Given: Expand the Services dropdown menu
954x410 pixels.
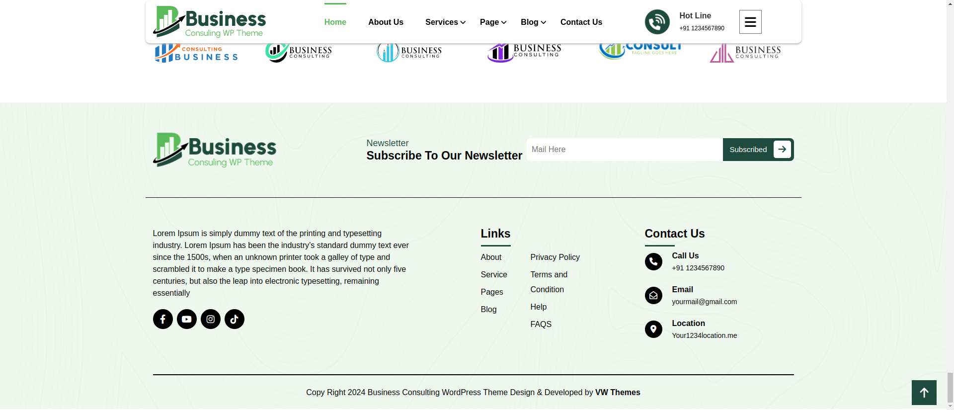Looking at the screenshot, I should (445, 22).
